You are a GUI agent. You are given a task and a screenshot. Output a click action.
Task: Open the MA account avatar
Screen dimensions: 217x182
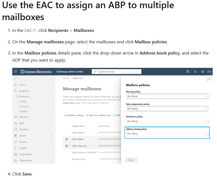(x=209, y=72)
